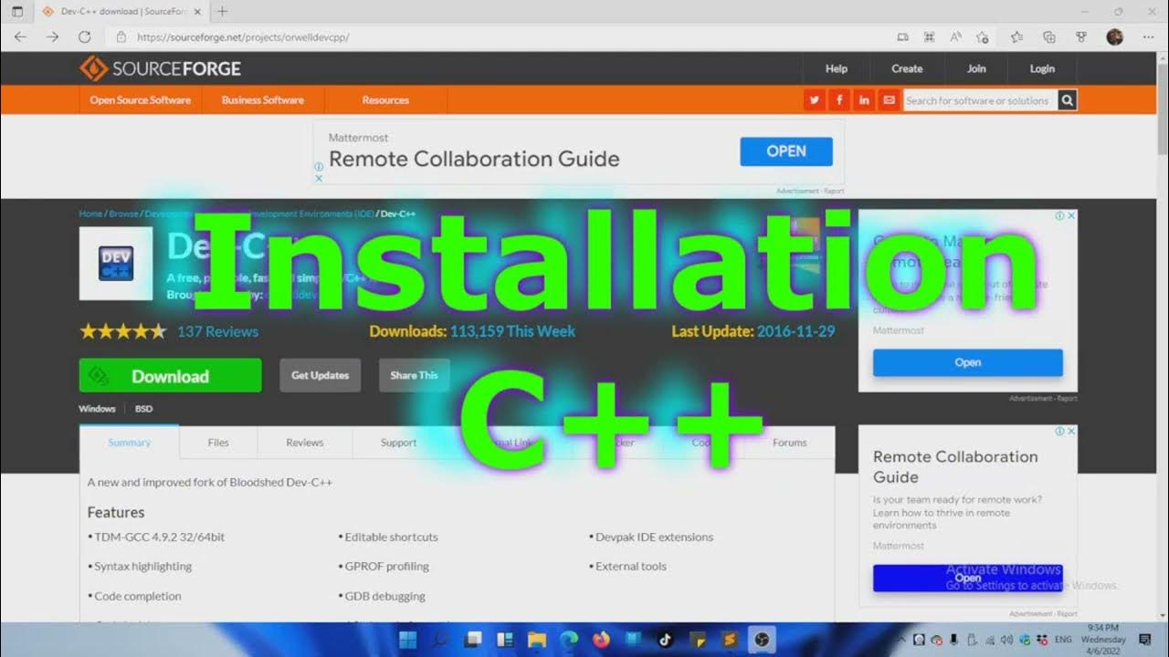This screenshot has width=1169, height=657.
Task: View site information lock icon
Action: 121,37
